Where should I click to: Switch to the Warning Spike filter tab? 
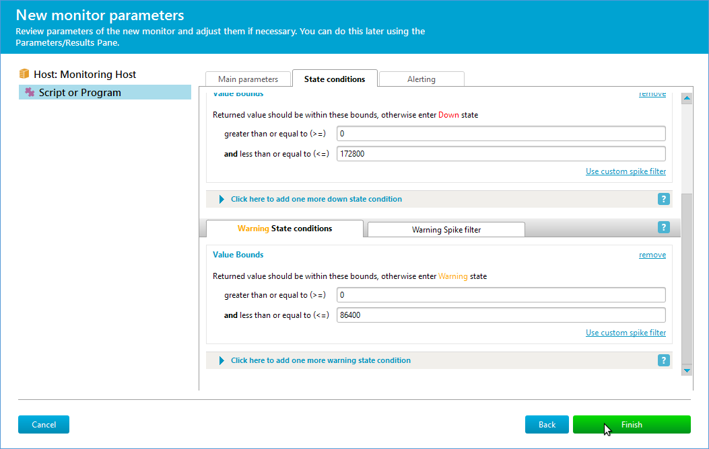click(446, 229)
